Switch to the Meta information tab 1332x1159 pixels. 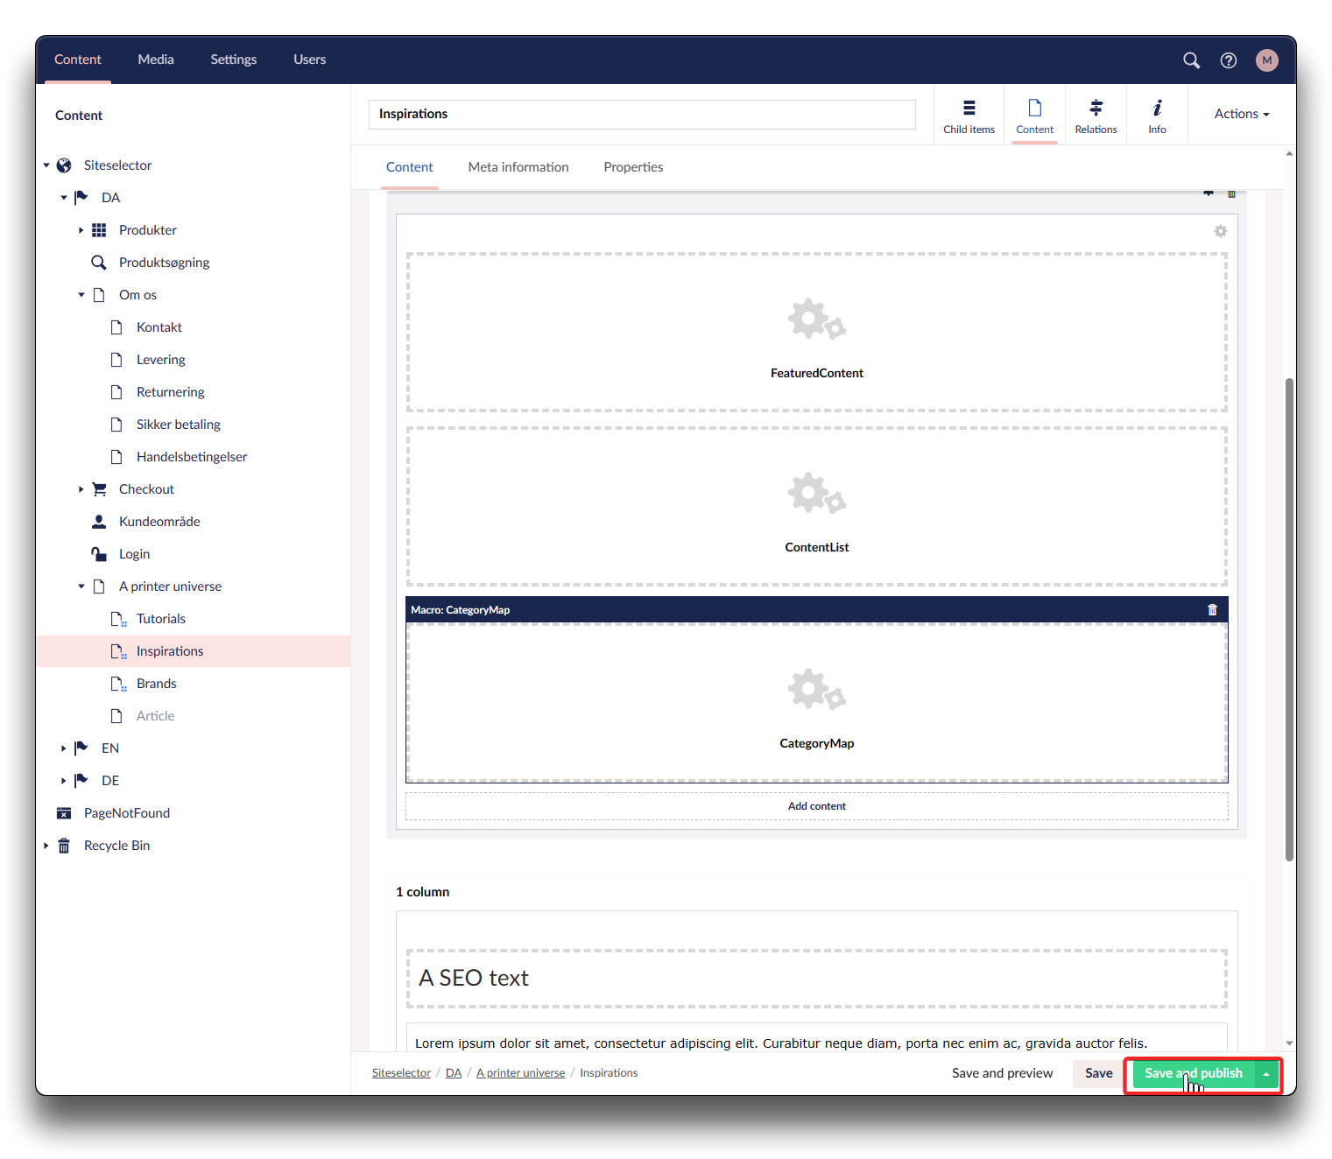point(518,167)
